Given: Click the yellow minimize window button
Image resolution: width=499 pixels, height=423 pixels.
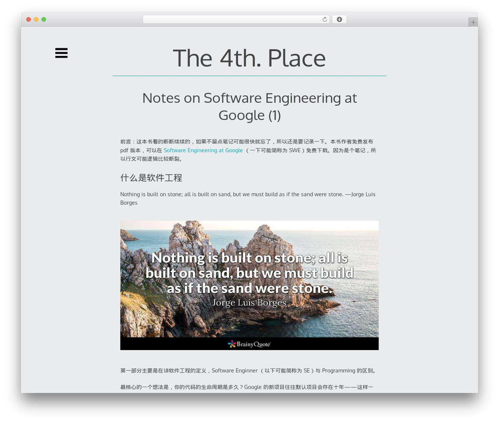Looking at the screenshot, I should (36, 20).
